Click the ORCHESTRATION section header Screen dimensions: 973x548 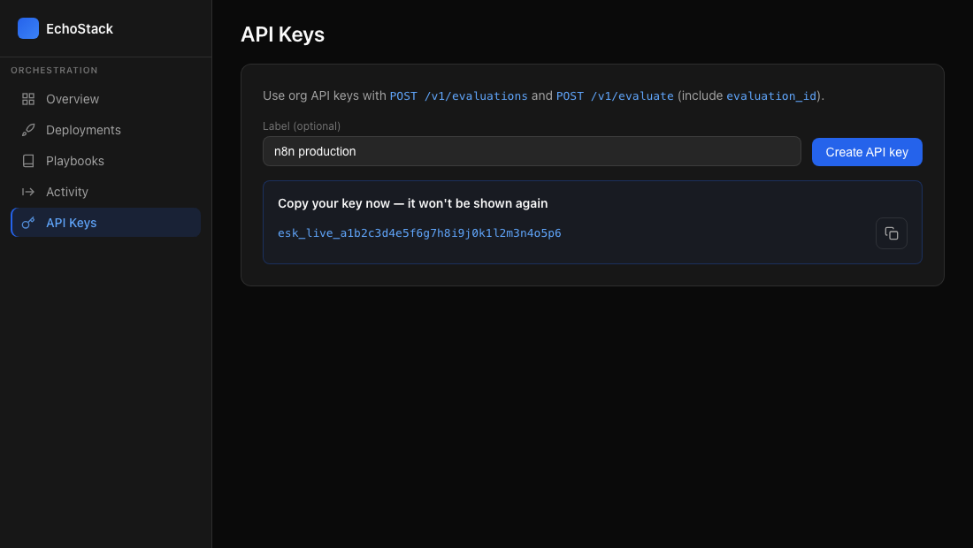pos(54,71)
